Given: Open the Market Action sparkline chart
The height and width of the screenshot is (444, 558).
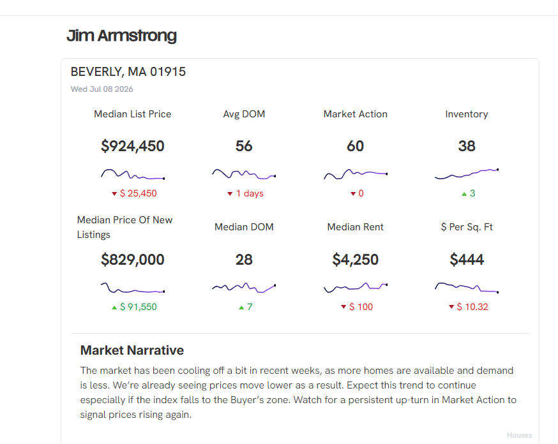Looking at the screenshot, I should 356,174.
